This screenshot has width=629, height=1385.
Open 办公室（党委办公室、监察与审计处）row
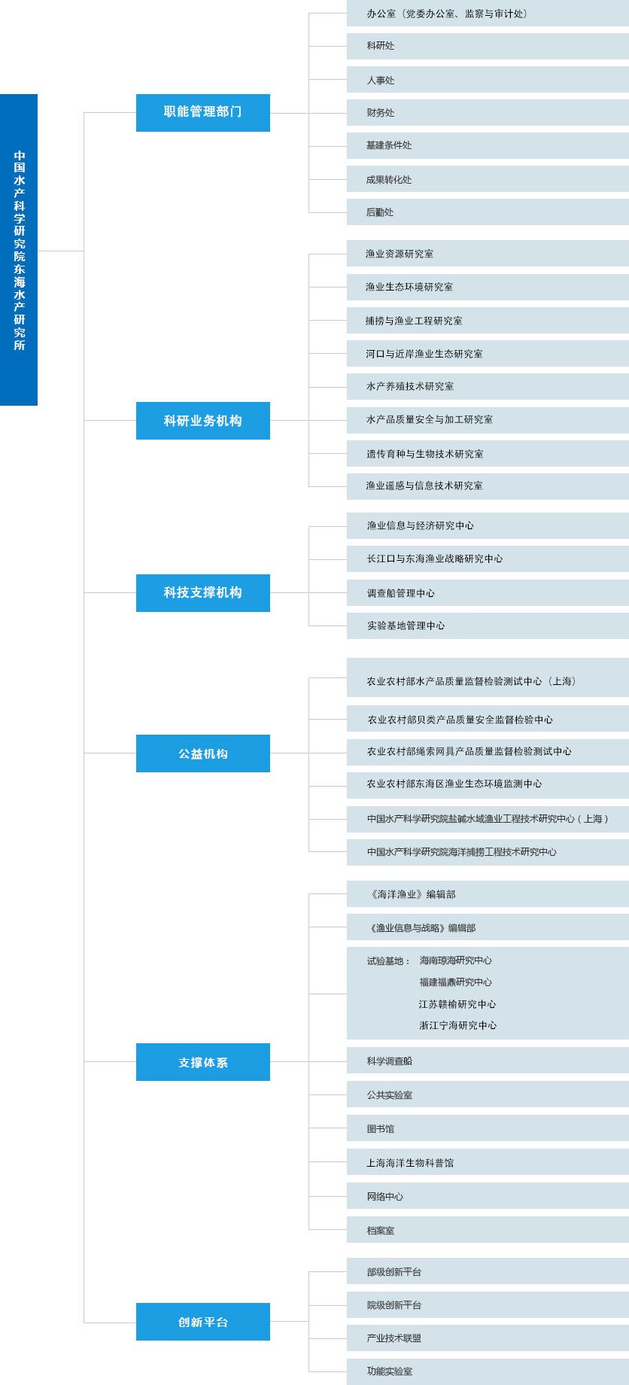point(488,14)
